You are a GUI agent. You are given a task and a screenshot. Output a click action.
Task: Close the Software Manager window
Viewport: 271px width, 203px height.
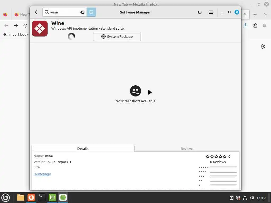point(237,12)
